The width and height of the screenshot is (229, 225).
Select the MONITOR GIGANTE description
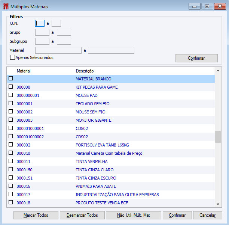tap(94, 120)
